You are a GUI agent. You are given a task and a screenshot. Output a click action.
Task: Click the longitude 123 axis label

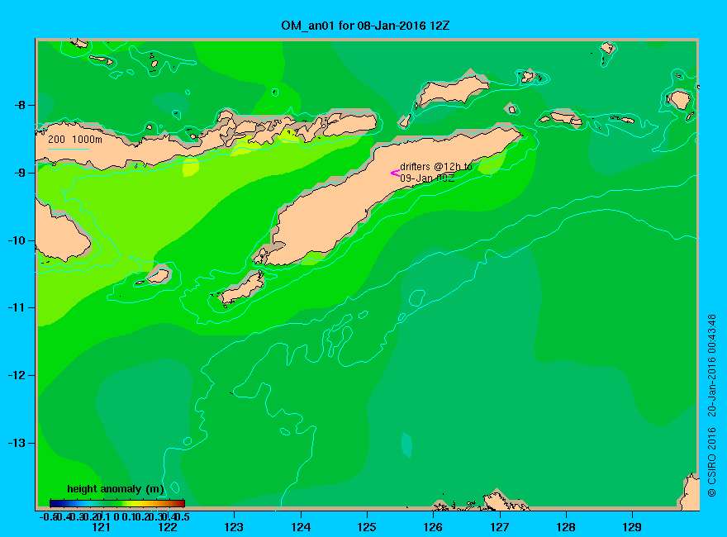pyautogui.click(x=234, y=527)
